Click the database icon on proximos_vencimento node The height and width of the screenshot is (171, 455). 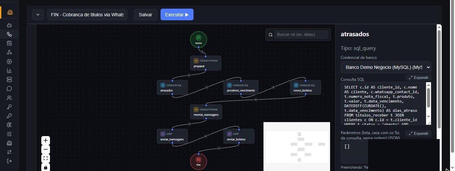pos(229,85)
